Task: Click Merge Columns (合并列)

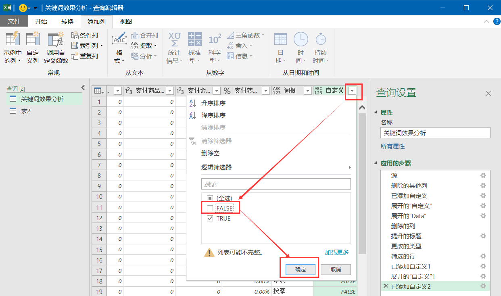Action: coord(144,35)
